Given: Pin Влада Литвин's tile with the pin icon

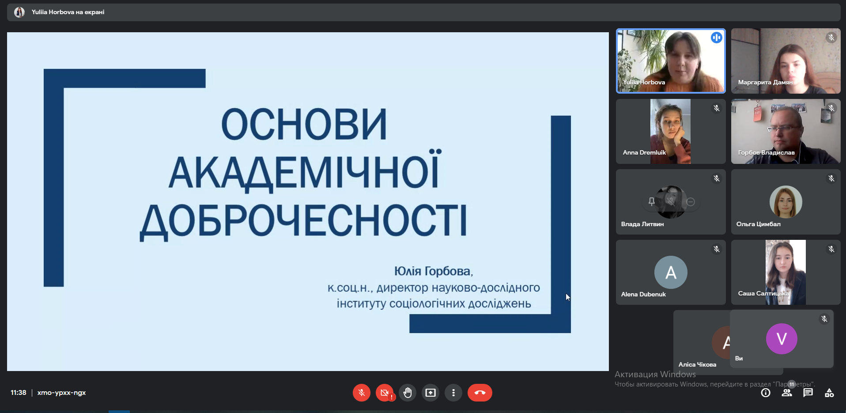Looking at the screenshot, I should point(651,202).
